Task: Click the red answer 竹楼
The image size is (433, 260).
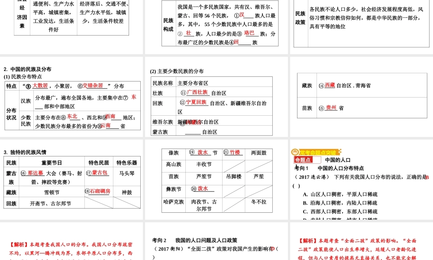Action: tap(235, 152)
